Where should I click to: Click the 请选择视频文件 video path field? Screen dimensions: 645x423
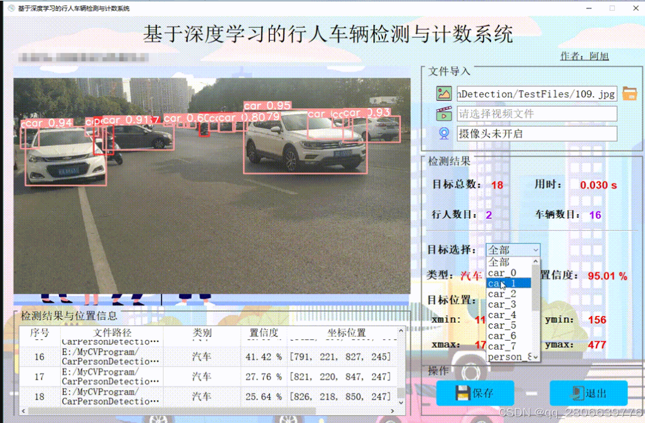537,114
